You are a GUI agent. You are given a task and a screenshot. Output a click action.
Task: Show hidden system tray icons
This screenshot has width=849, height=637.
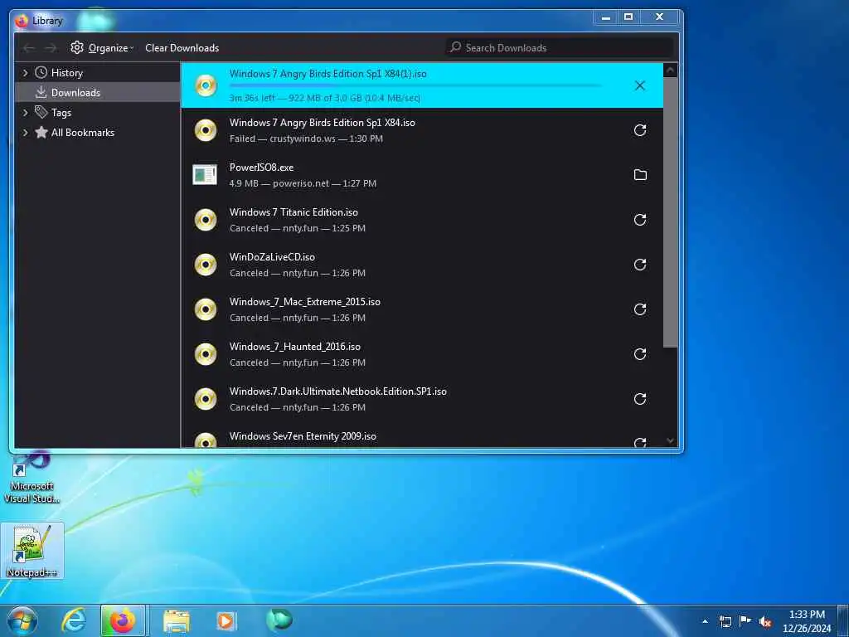[705, 621]
